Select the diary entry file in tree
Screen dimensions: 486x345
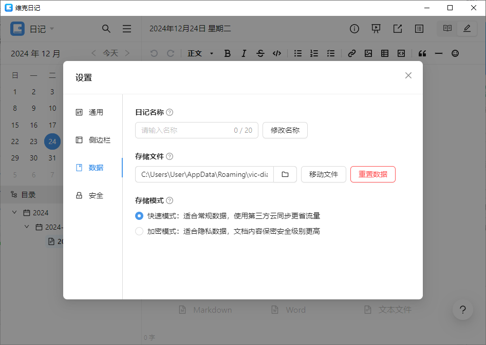click(x=55, y=241)
